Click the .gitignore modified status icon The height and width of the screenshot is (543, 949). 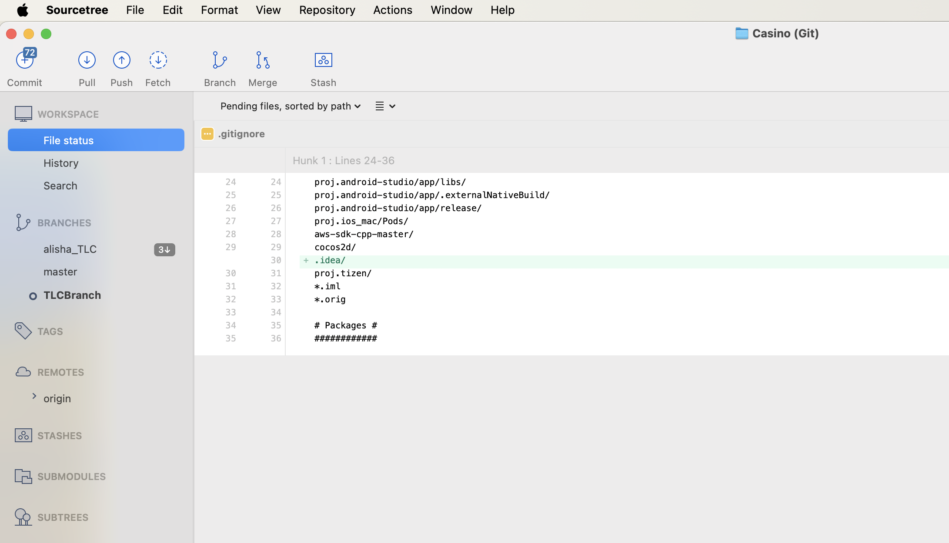pos(207,134)
